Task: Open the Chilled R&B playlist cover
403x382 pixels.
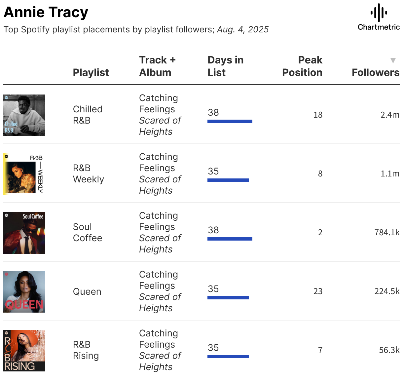Action: coord(24,115)
